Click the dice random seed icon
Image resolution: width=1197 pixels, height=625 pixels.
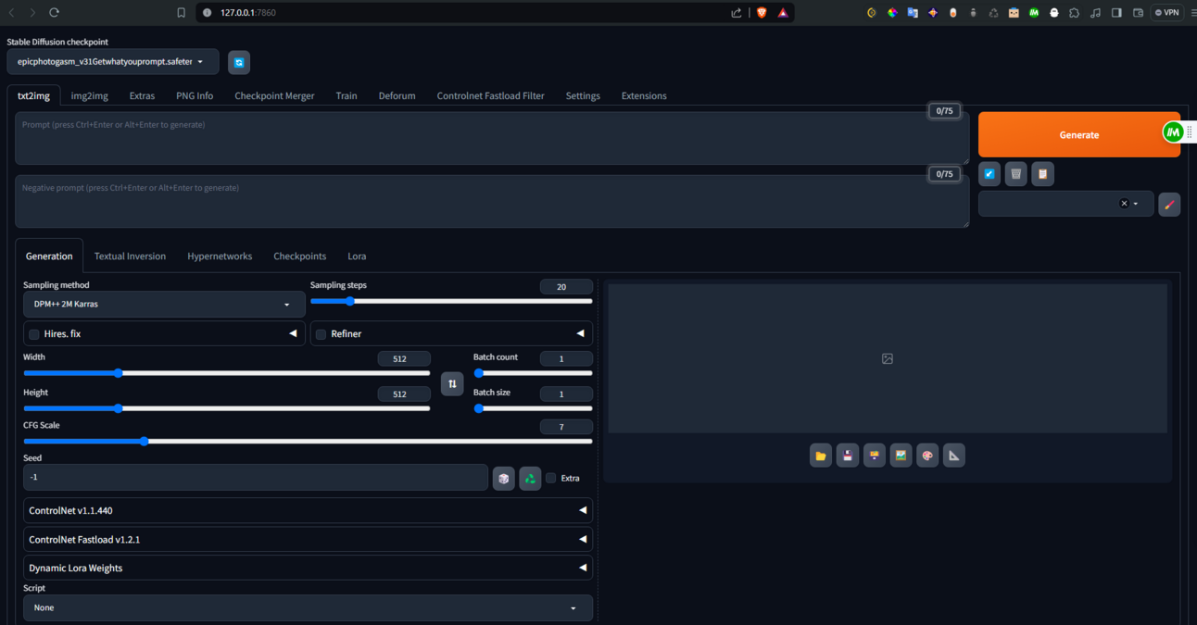pyautogui.click(x=503, y=479)
